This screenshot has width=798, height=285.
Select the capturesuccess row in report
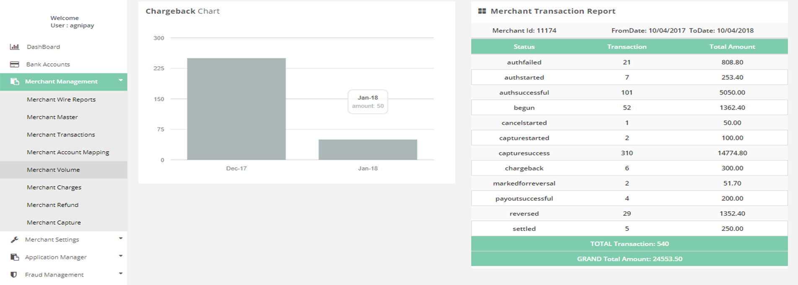(629, 153)
